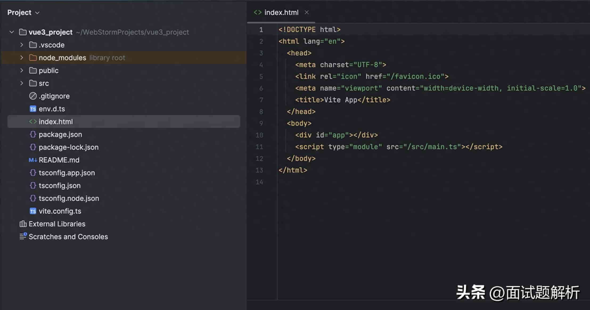Click the <title>Vite App</title> line

pyautogui.click(x=343, y=100)
